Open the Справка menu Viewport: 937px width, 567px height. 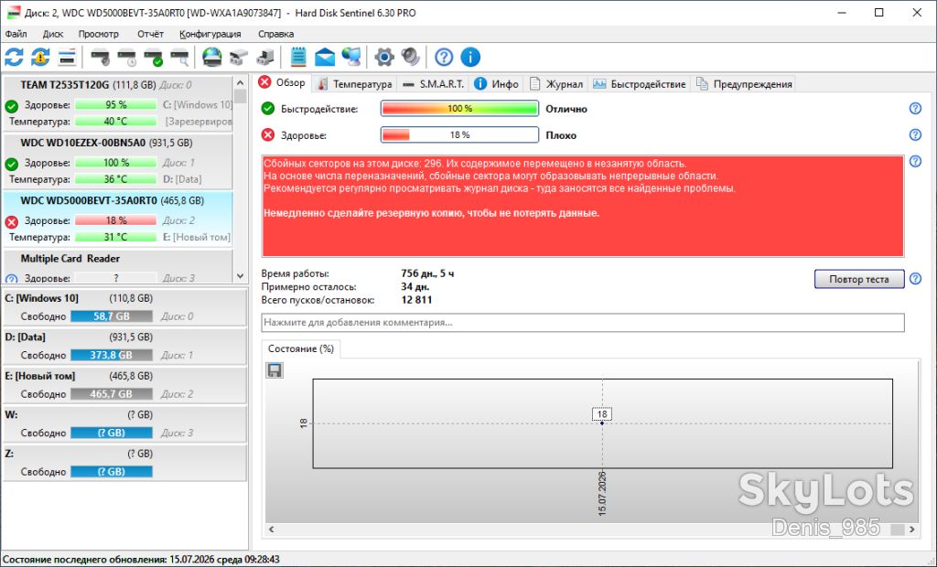pyautogui.click(x=276, y=34)
